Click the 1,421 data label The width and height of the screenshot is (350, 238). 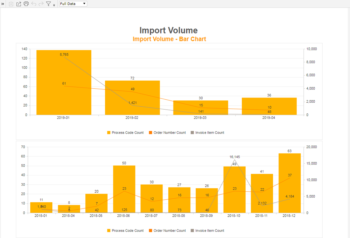[133, 103]
